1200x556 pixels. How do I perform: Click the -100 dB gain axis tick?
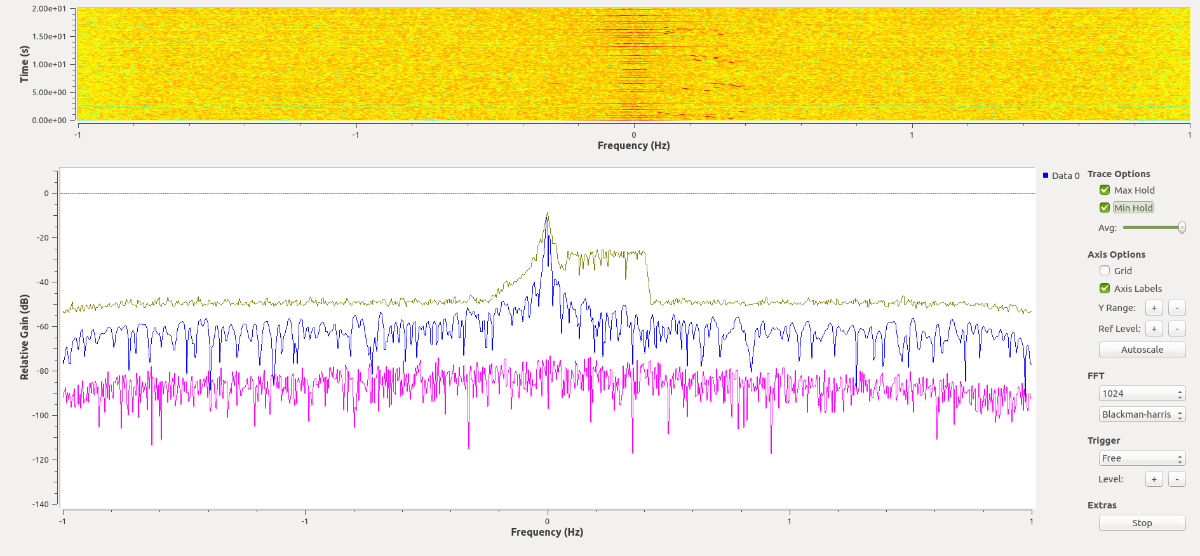click(x=41, y=415)
